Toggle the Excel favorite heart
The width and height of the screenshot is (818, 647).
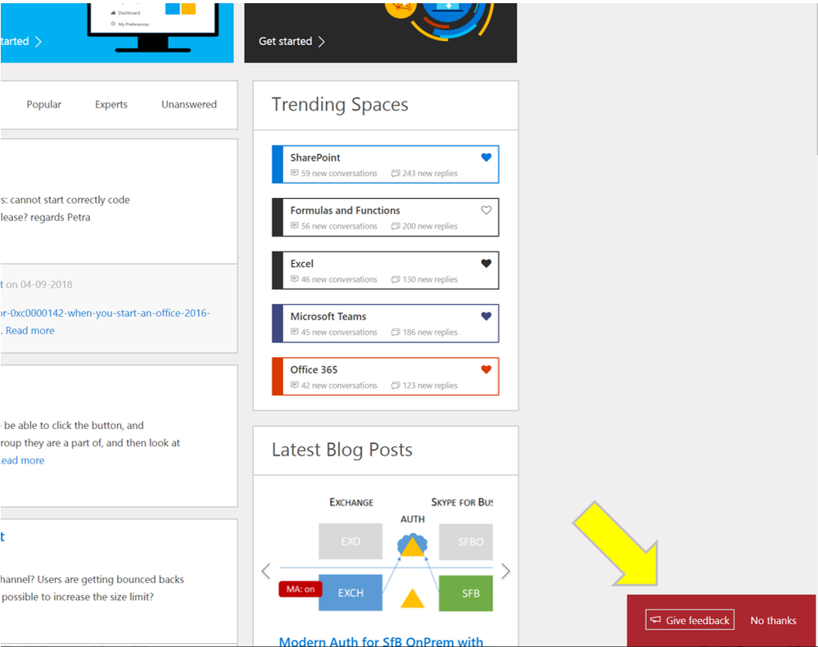click(486, 264)
